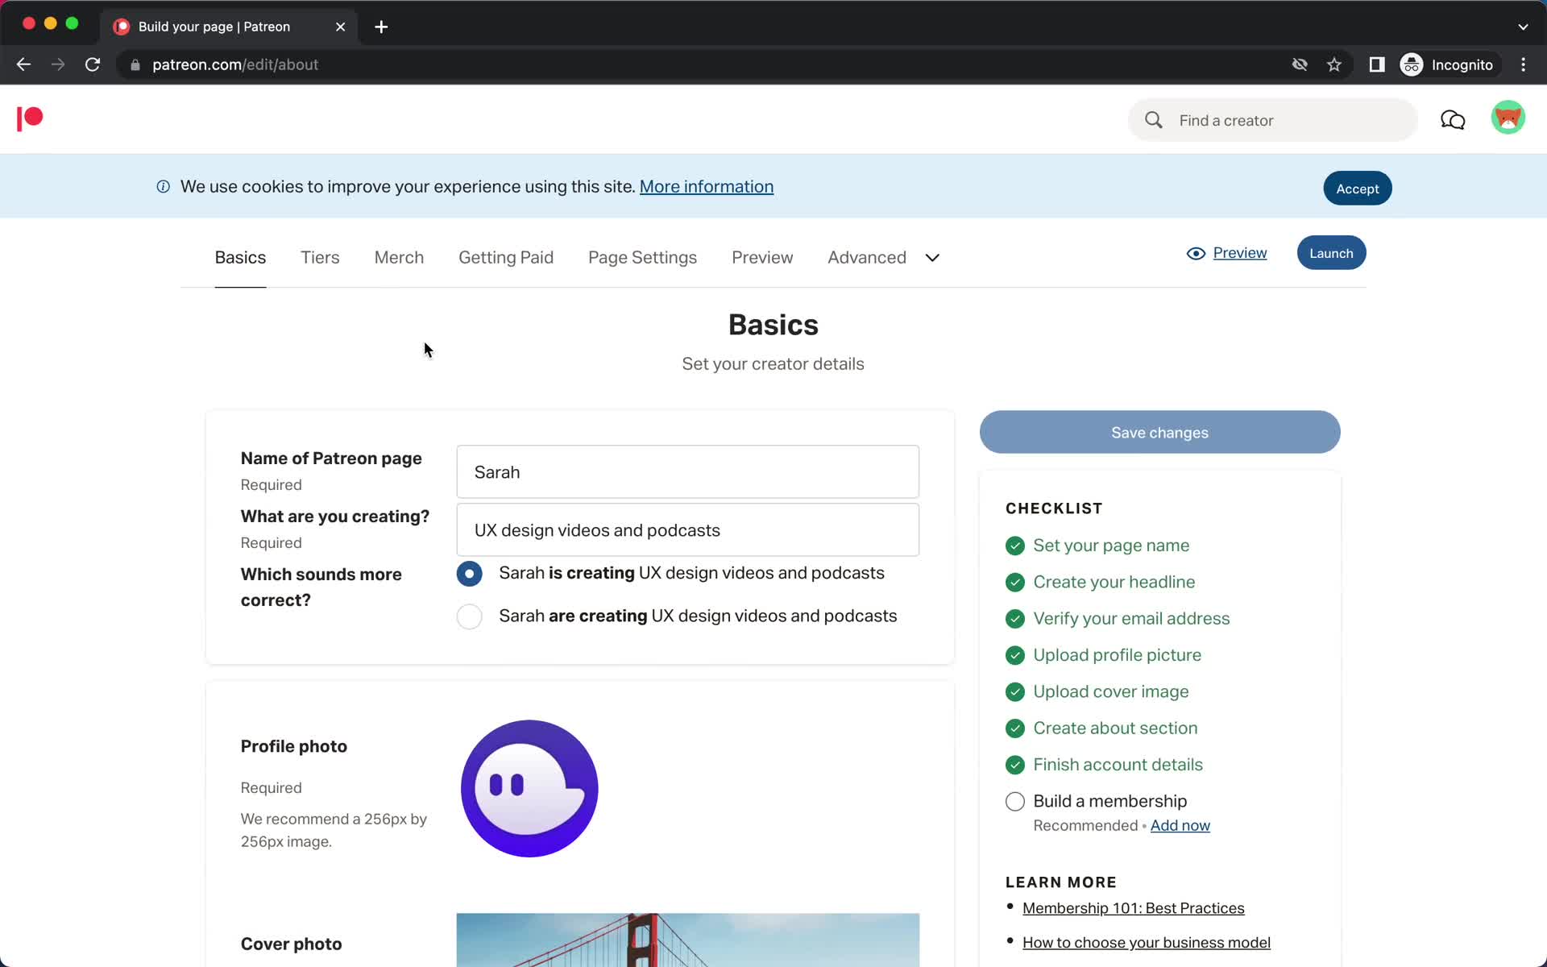Click the Launch button

click(x=1331, y=253)
